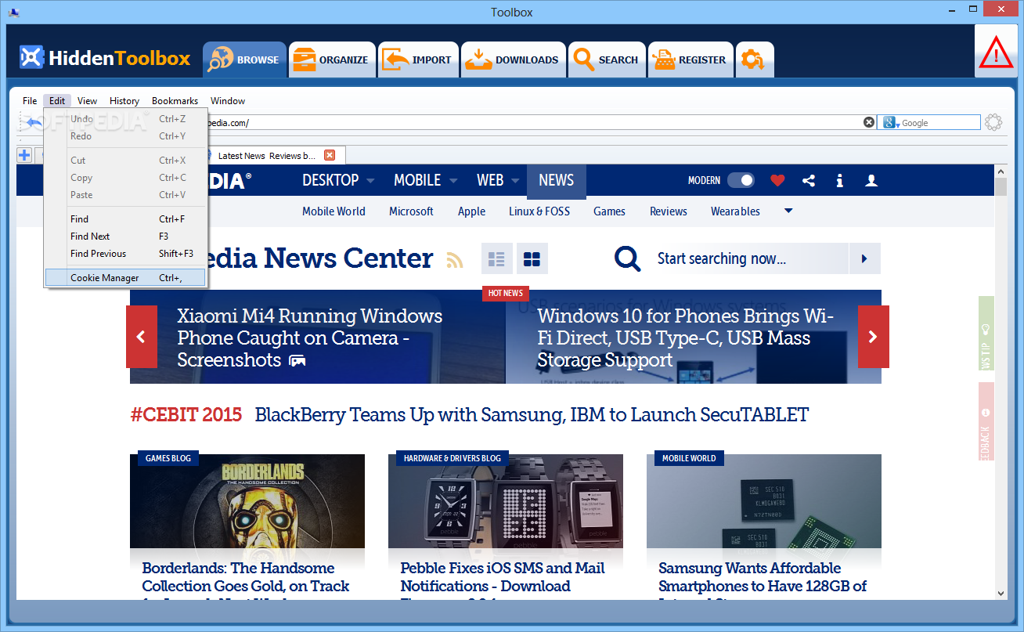1024x632 pixels.
Task: Choose Find Previous in Edit menu
Action: 125,254
